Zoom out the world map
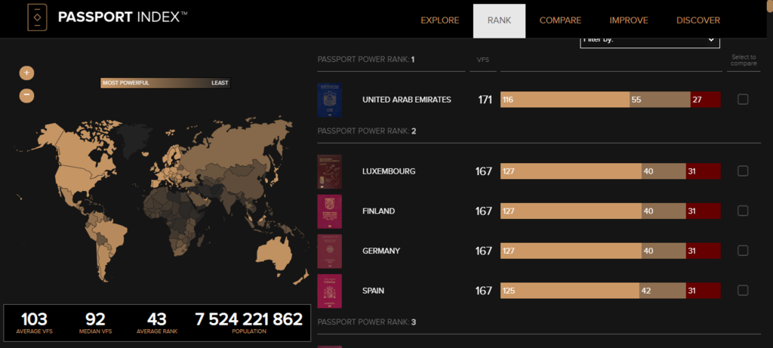 pos(26,95)
